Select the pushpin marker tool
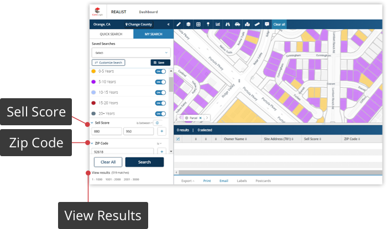Image resolution: width=387 pixels, height=229 pixels. click(x=208, y=24)
